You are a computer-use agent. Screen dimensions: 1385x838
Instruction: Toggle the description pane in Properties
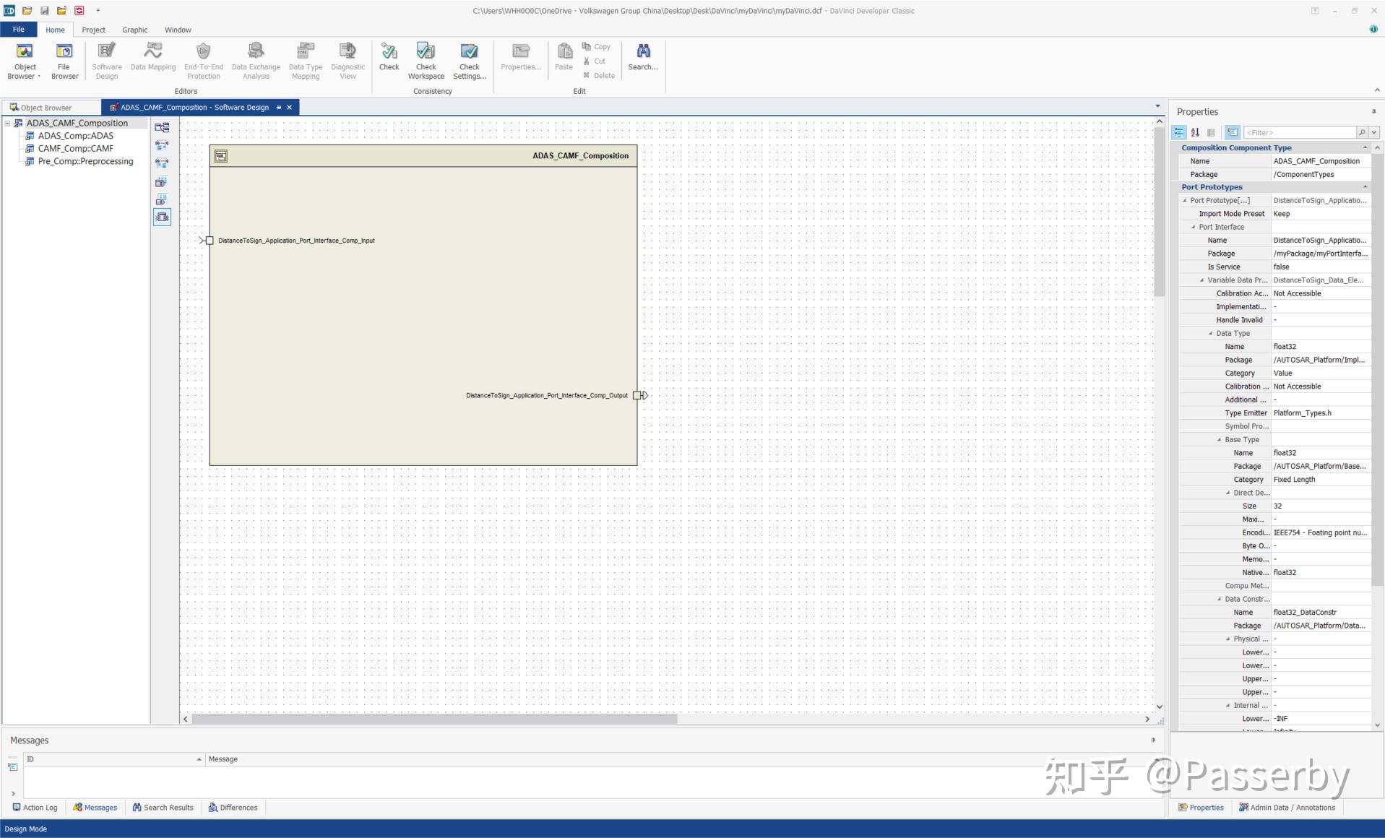[1211, 132]
